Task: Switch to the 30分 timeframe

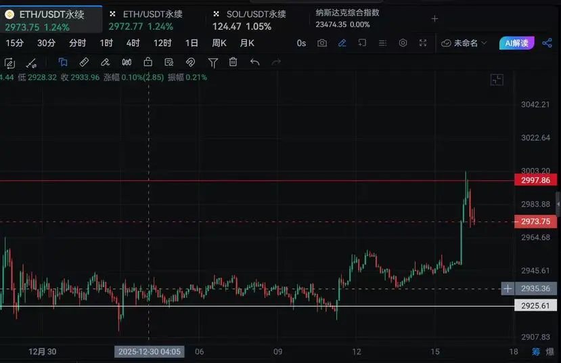Action: (x=47, y=43)
